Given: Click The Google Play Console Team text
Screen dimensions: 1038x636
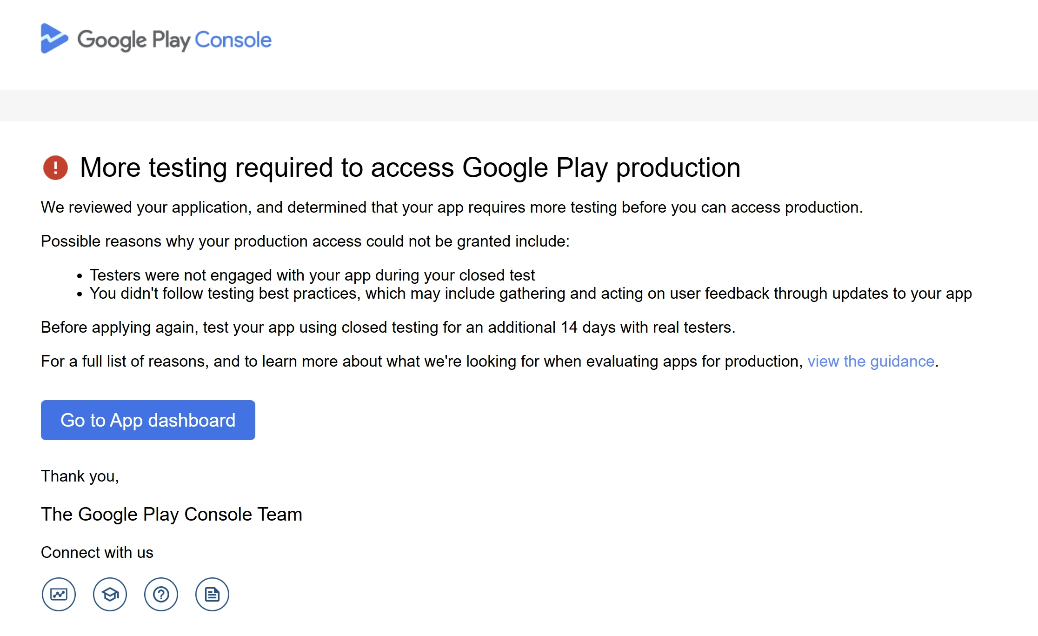Looking at the screenshot, I should point(172,514).
